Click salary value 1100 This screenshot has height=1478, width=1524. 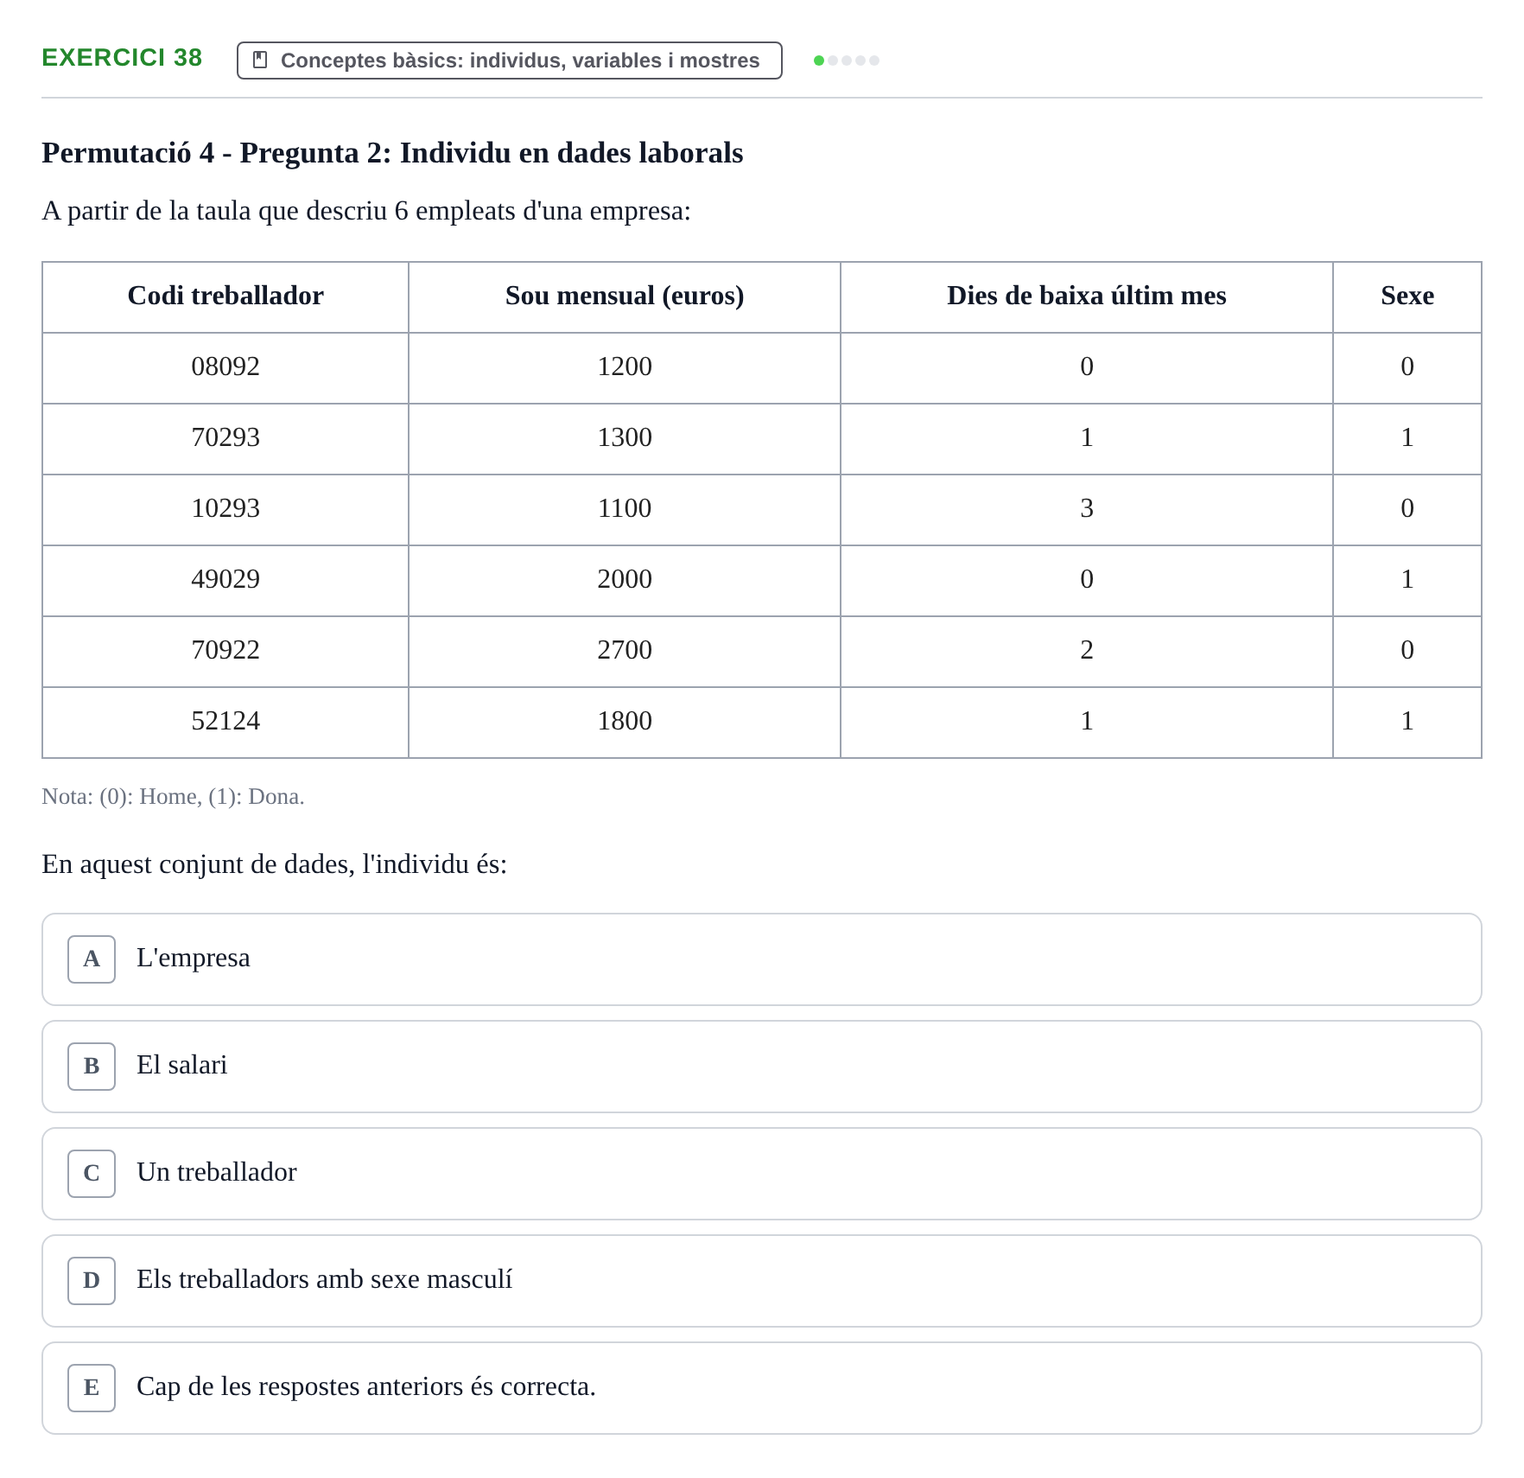(625, 509)
